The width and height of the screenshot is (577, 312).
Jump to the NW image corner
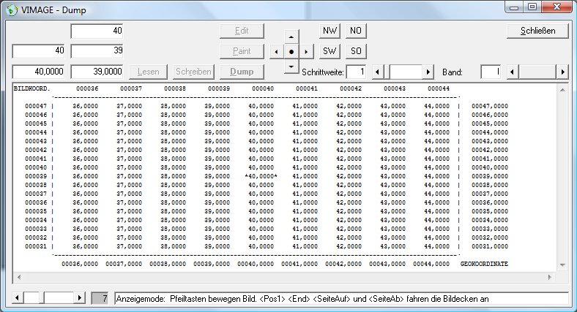(330, 31)
